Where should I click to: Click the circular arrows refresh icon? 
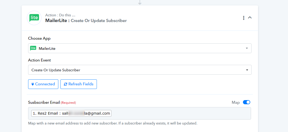[x=65, y=84]
